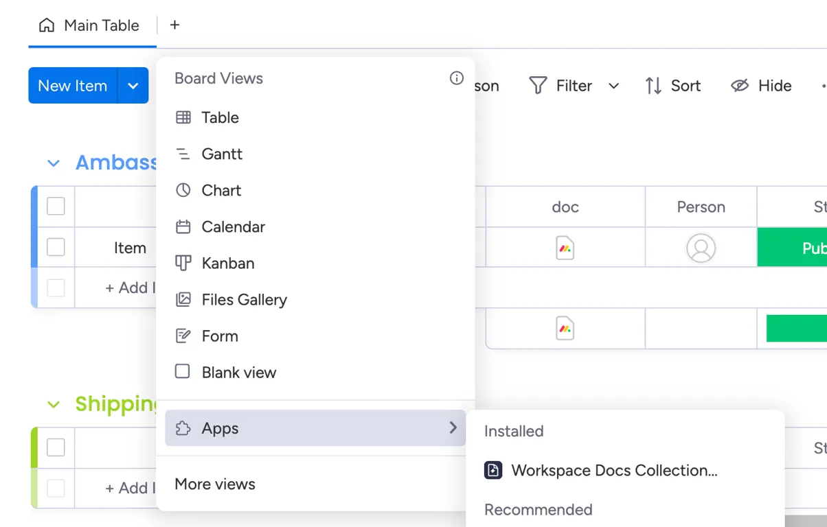This screenshot has width=827, height=527.
Task: Open the Kanban view
Action: tap(227, 263)
